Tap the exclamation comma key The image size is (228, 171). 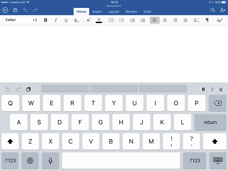(172, 141)
